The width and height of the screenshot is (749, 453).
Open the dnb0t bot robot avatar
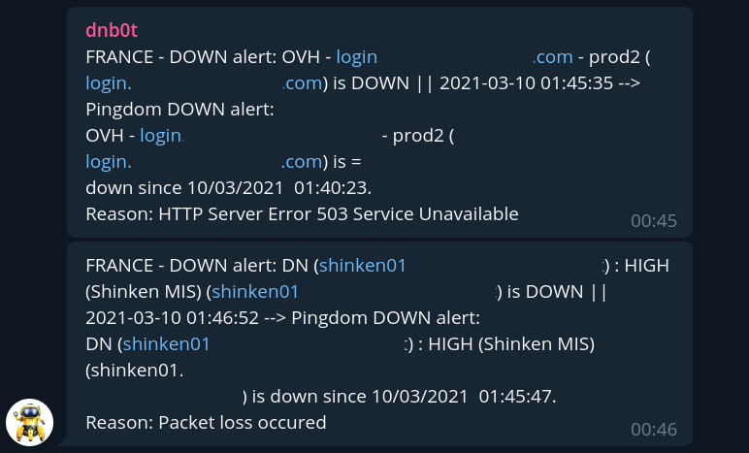[29, 422]
